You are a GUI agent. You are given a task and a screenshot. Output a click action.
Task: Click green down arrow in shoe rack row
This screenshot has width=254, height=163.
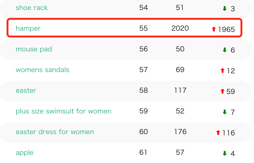[x=224, y=8]
